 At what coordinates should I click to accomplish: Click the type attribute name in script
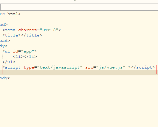[29, 67]
